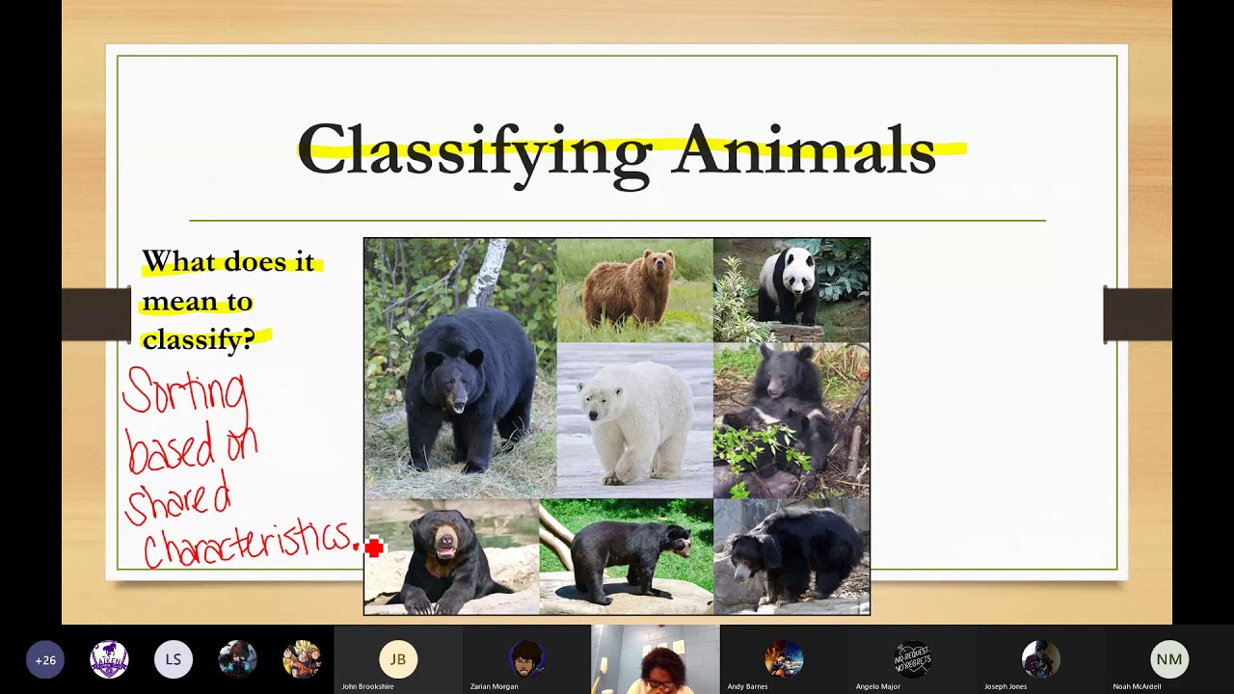This screenshot has height=694, width=1234.
Task: Select Angelo Major's participant tile
Action: (912, 660)
